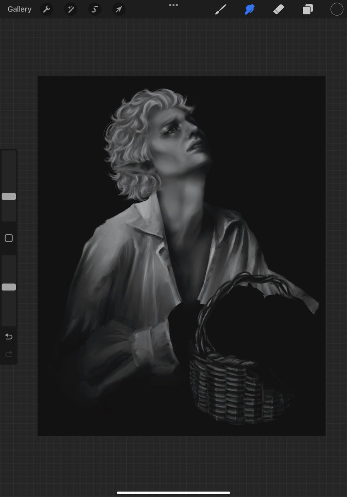Viewport: 347px width, 497px height.
Task: Open the Selection tool
Action: [94, 9]
